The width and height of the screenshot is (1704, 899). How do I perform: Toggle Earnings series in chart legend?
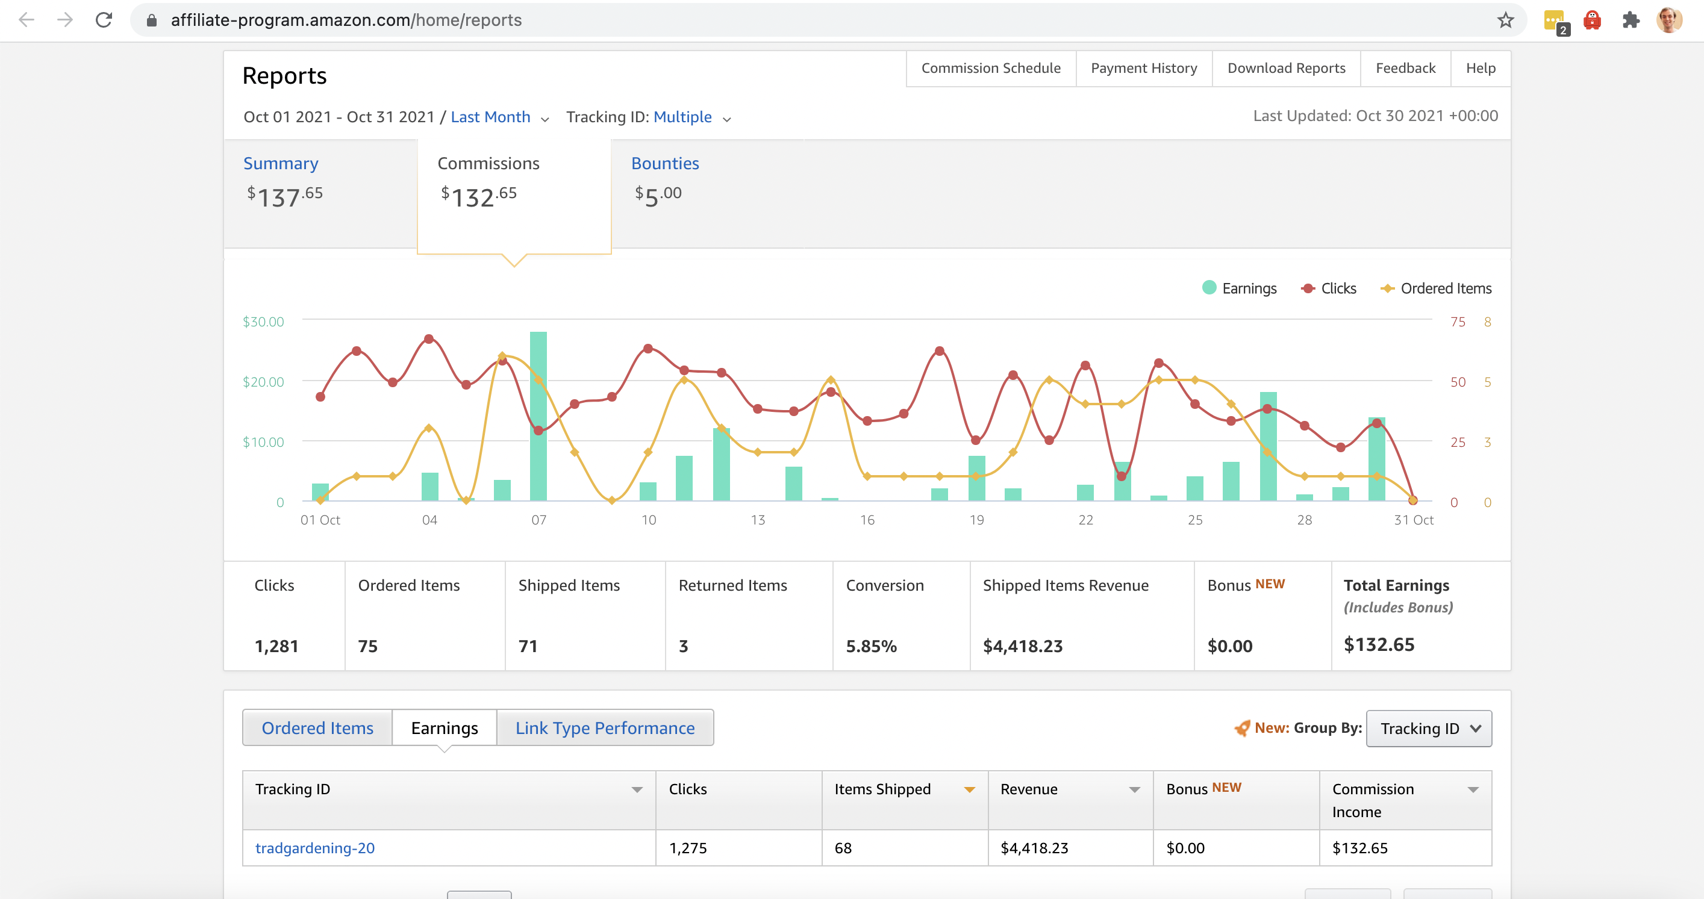click(x=1239, y=288)
